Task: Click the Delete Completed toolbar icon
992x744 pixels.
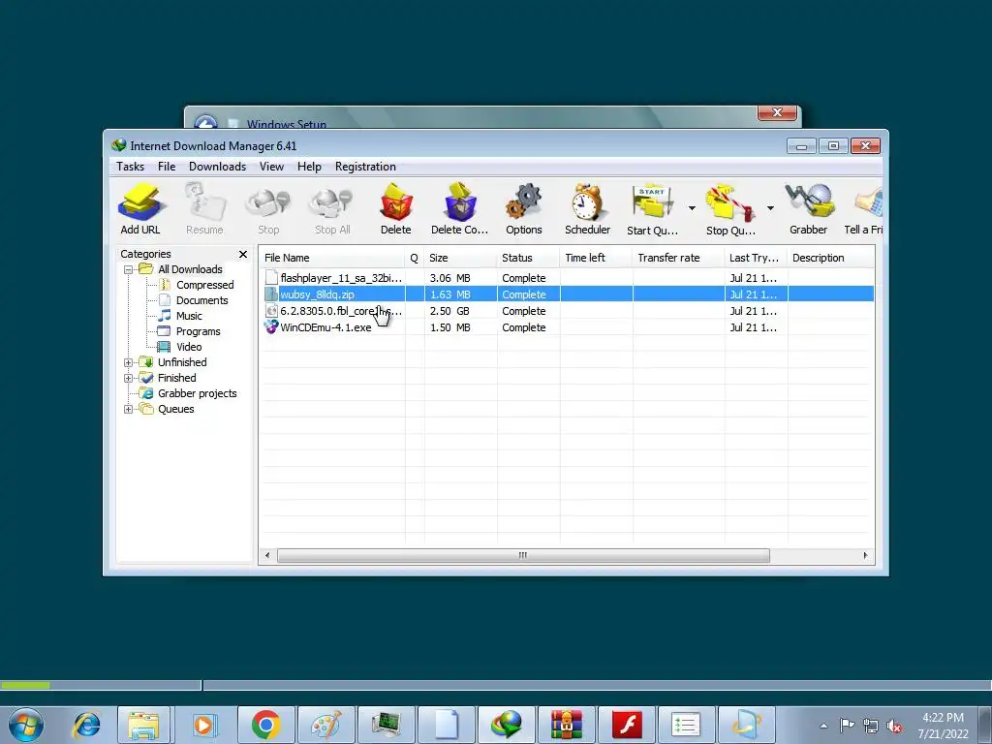Action: pos(460,209)
